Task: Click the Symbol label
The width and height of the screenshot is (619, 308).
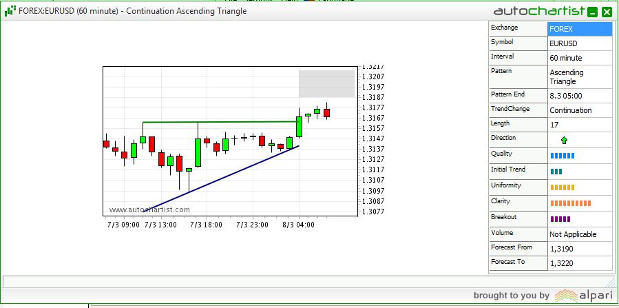Action: point(502,42)
